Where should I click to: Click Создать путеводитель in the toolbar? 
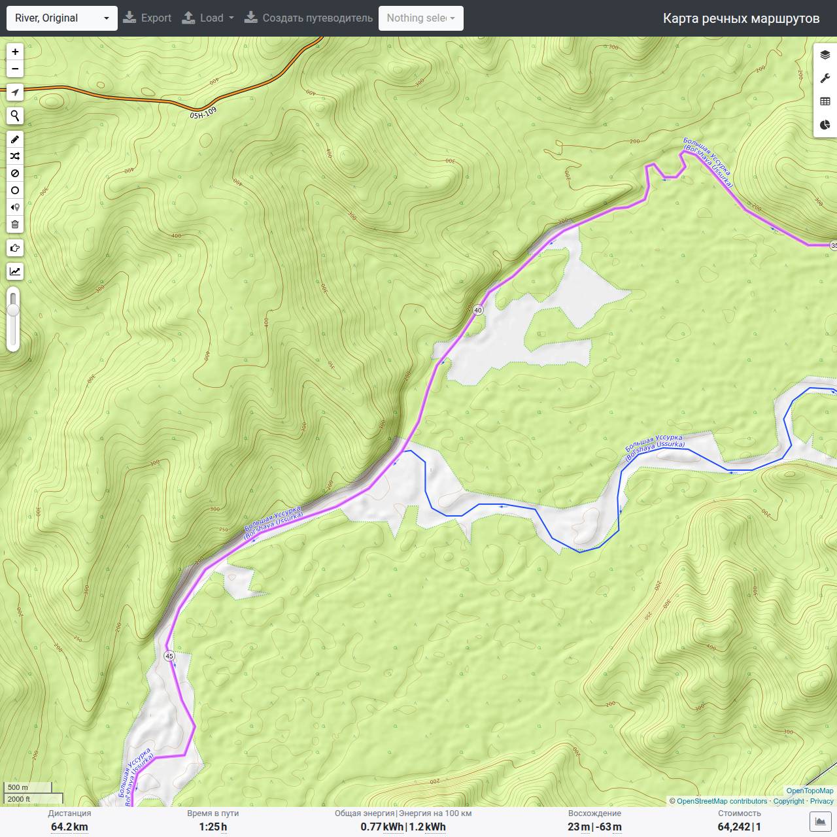point(309,18)
